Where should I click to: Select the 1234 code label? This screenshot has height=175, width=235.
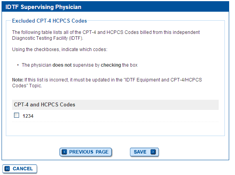pos(28,116)
